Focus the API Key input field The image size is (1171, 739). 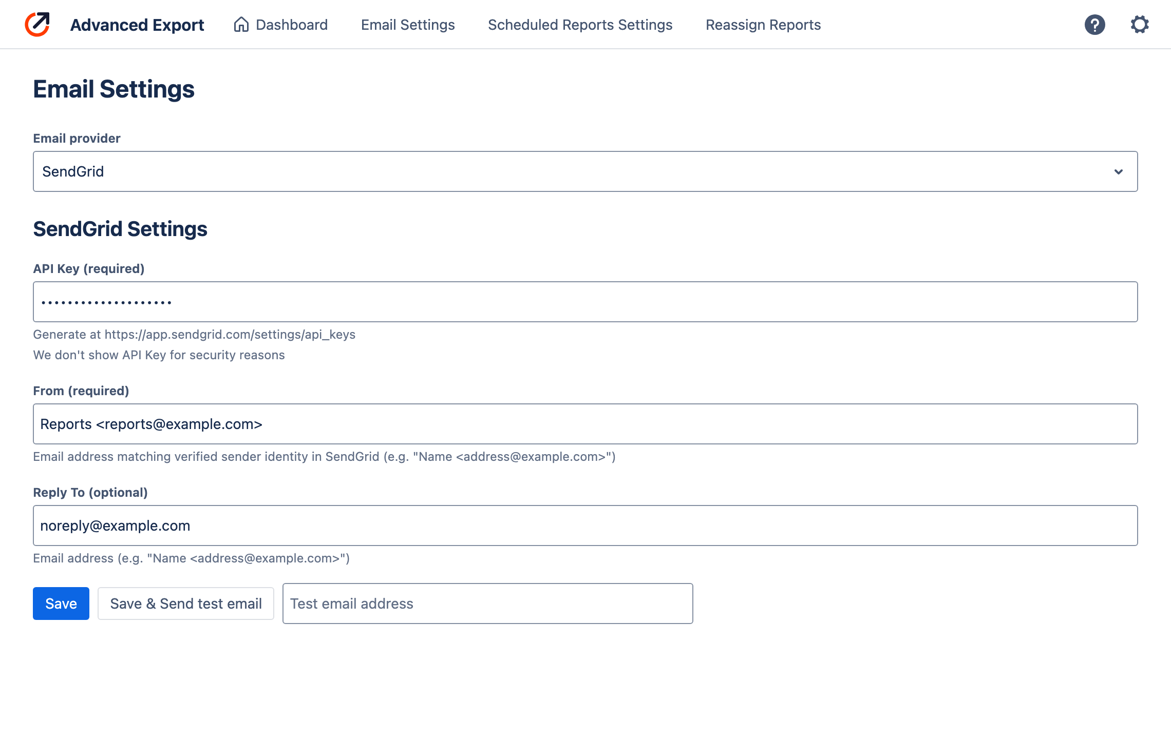(585, 302)
